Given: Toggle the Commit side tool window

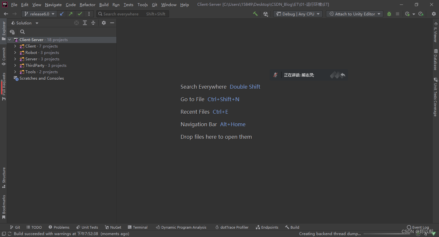Looking at the screenshot, I should (4, 57).
